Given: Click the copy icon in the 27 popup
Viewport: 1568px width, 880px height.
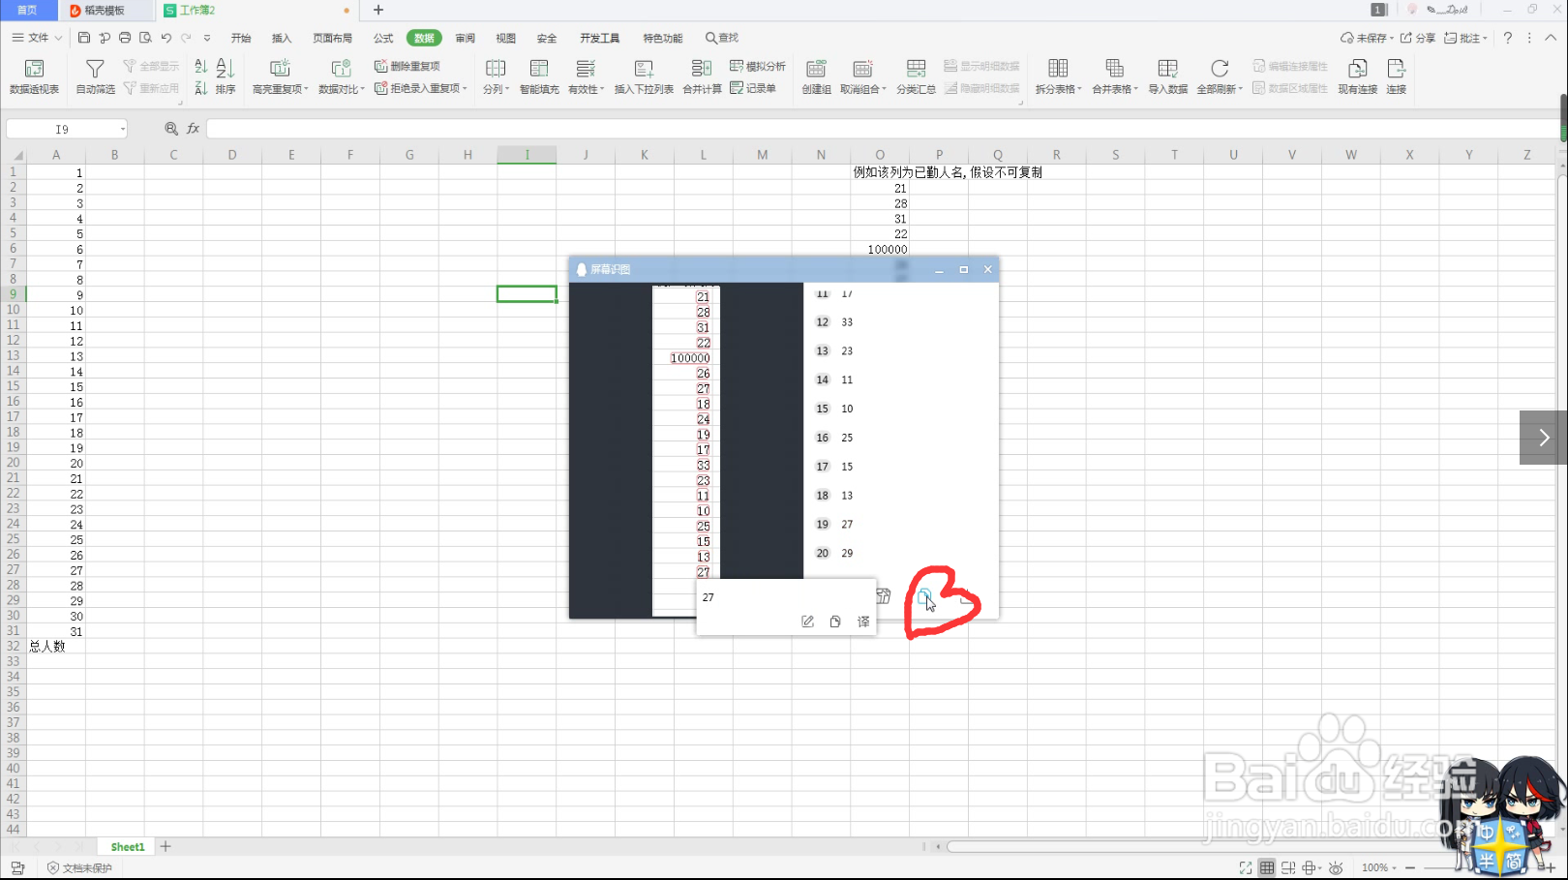Looking at the screenshot, I should pos(835,622).
